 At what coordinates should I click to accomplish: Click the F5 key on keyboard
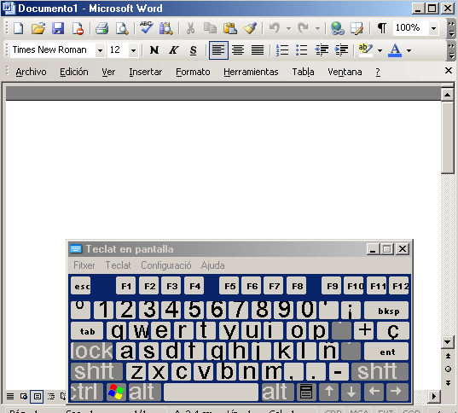(229, 286)
